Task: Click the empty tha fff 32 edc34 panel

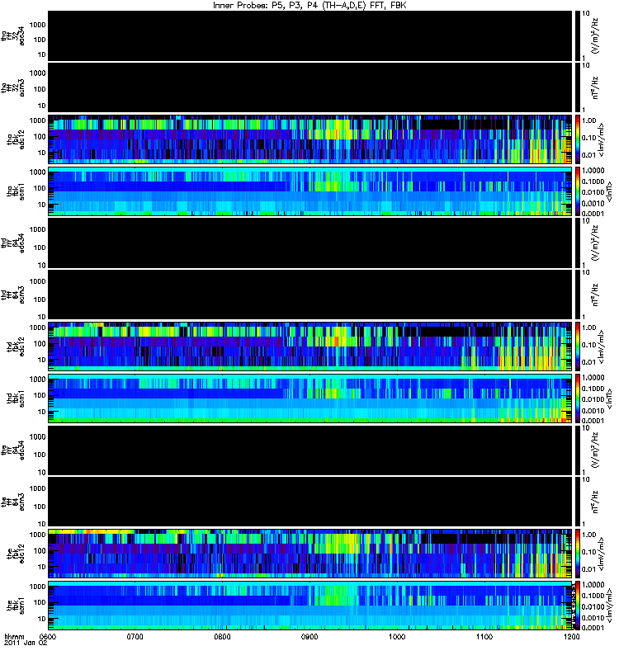Action: tap(310, 35)
